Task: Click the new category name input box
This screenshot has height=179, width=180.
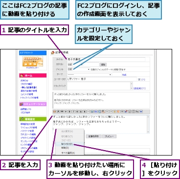Action: pyautogui.click(x=91, y=65)
